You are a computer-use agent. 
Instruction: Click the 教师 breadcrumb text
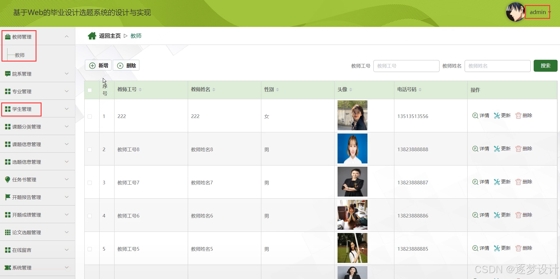136,36
